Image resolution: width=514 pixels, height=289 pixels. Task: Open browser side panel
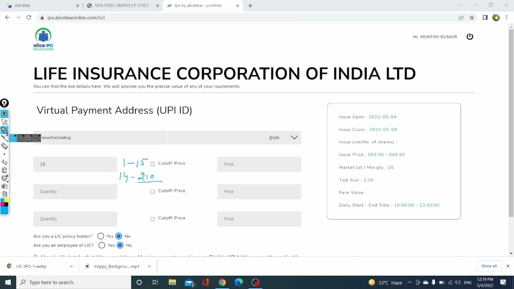tap(485, 18)
